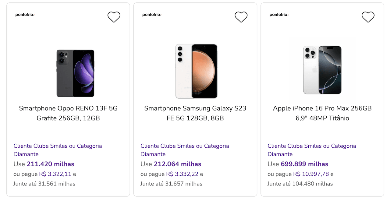390x197 pixels.
Task: Click the pontofrio logo on the Samsung card
Action: pos(152,15)
